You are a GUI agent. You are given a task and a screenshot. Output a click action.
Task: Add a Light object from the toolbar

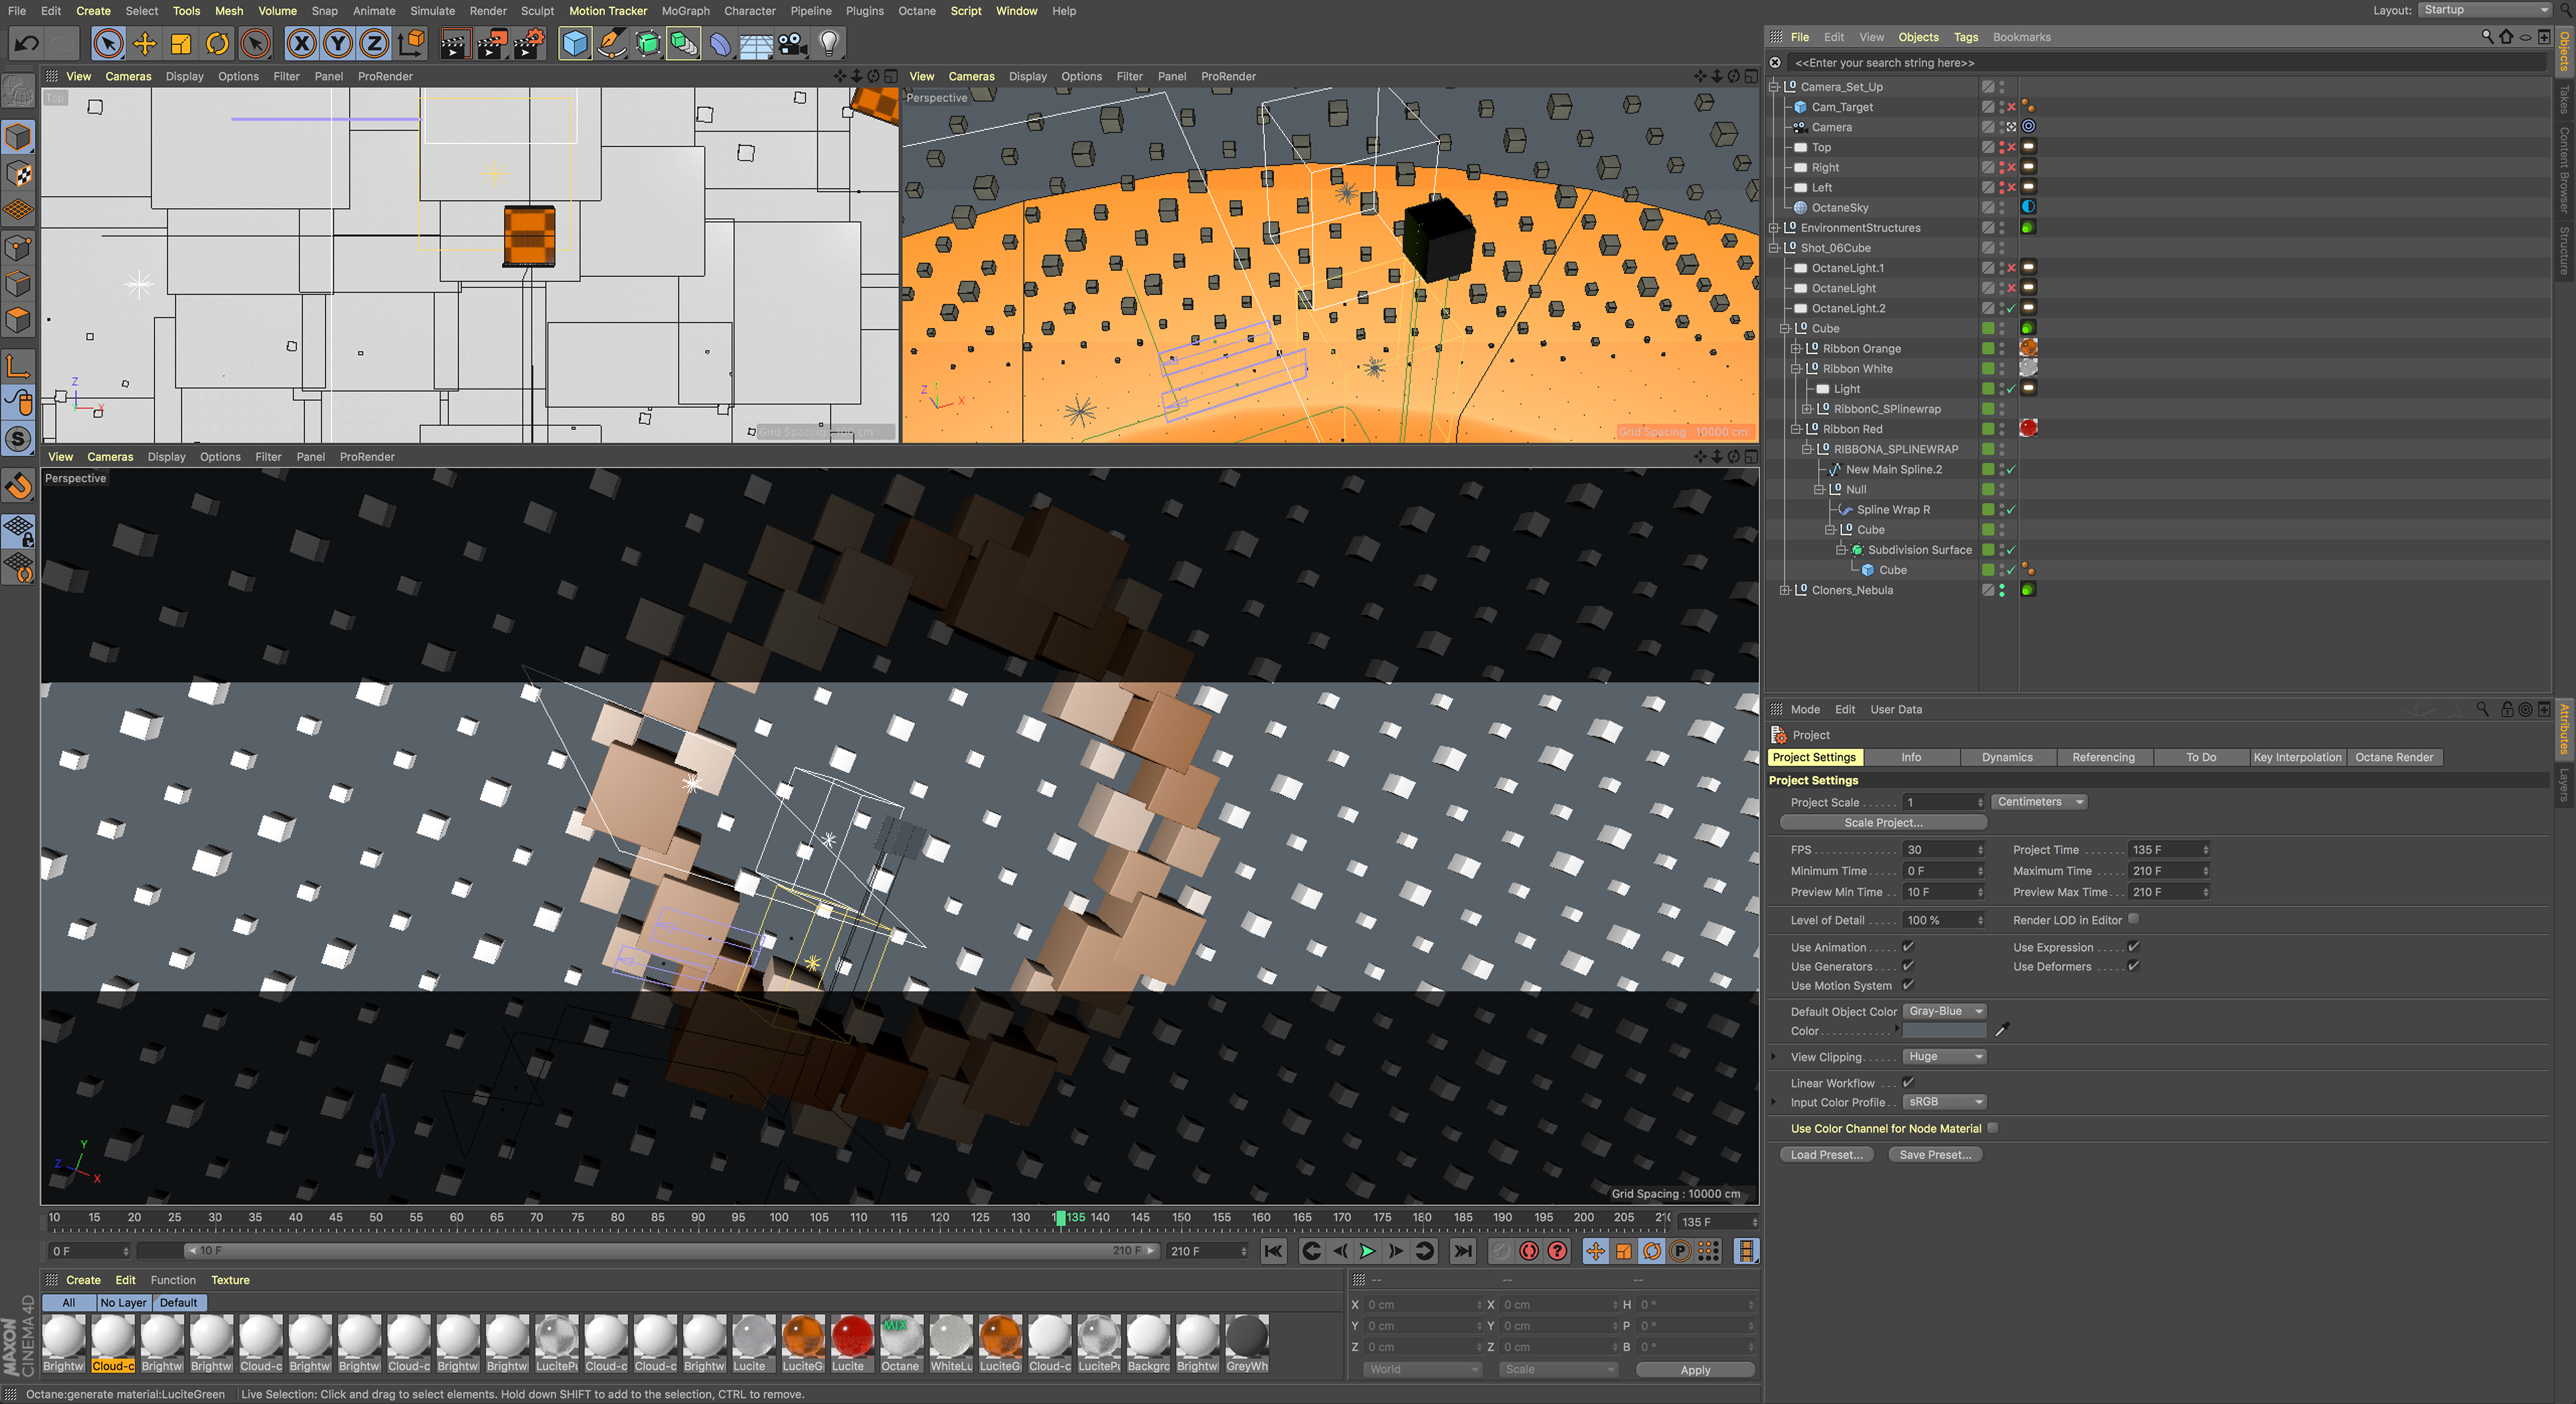[x=829, y=43]
